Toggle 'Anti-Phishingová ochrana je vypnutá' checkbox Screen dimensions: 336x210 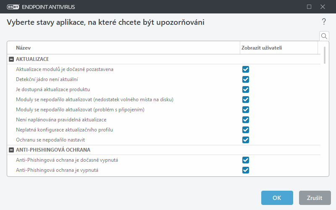(246, 170)
